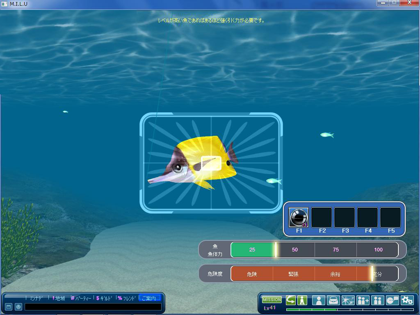This screenshot has width=420, height=315.
Task: Toggle the chat window size icon
Action: coord(8,307)
